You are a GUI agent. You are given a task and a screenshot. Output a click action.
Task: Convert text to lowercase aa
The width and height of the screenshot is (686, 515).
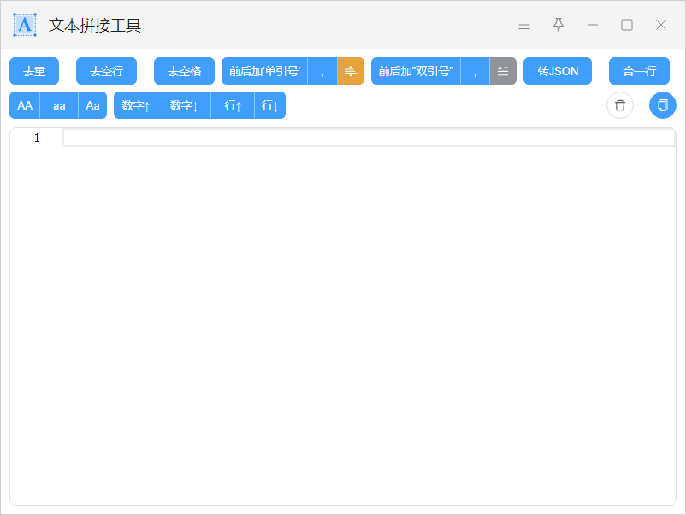pyautogui.click(x=59, y=105)
